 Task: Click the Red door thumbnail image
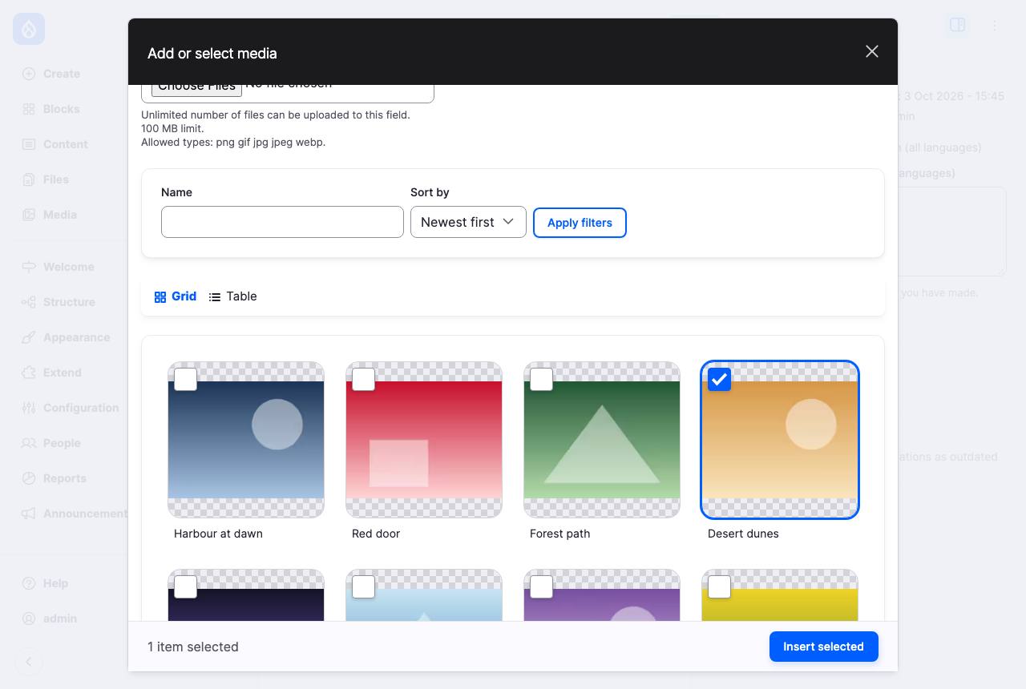tap(424, 440)
